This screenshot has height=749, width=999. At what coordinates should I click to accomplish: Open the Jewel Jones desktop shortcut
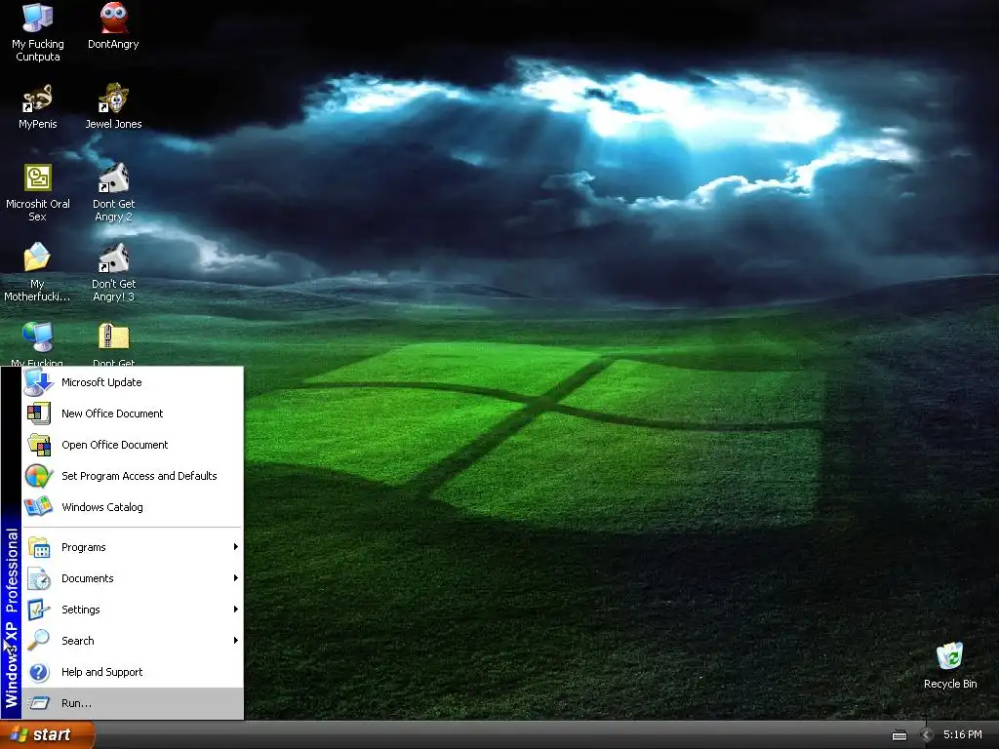[x=113, y=105]
